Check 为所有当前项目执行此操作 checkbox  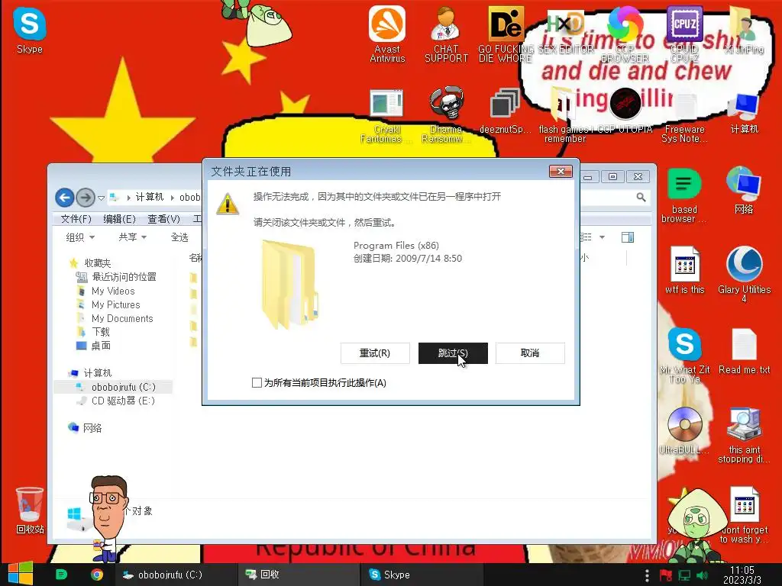click(x=257, y=383)
